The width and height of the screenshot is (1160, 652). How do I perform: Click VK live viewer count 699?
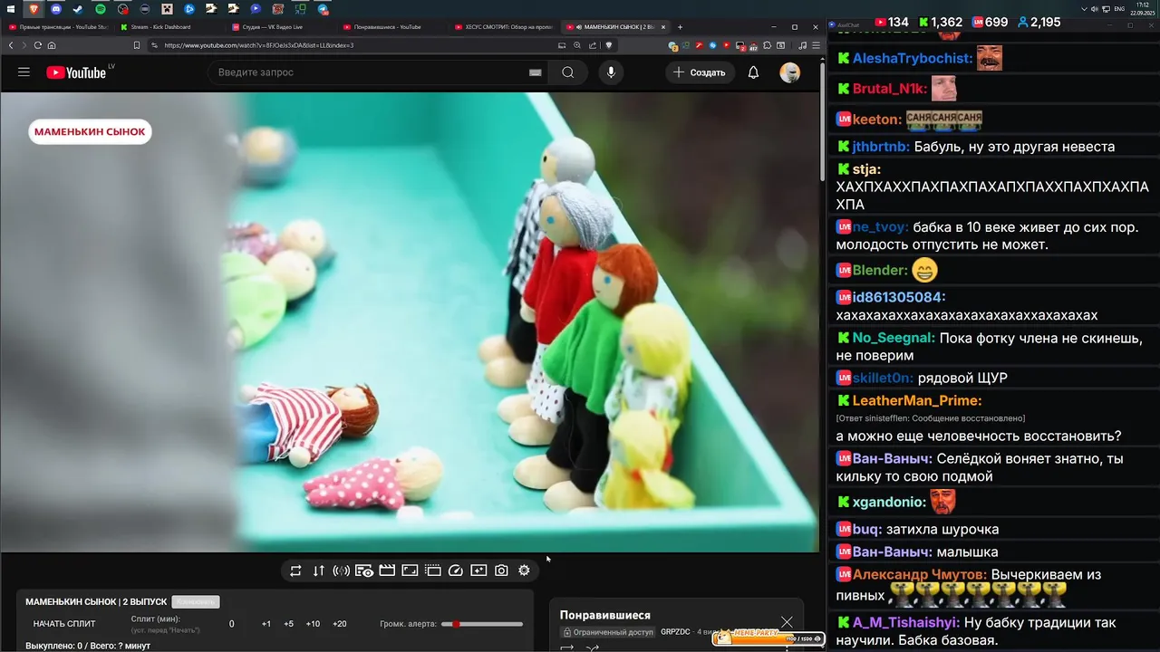click(x=990, y=22)
